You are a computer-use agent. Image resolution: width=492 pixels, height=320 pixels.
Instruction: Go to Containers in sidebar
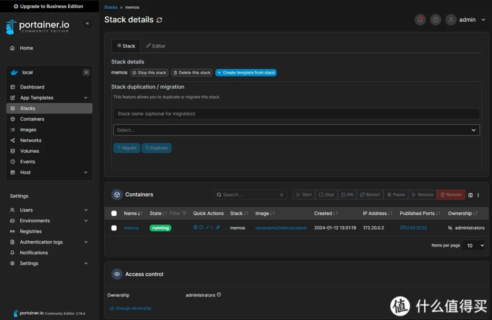[x=32, y=119]
